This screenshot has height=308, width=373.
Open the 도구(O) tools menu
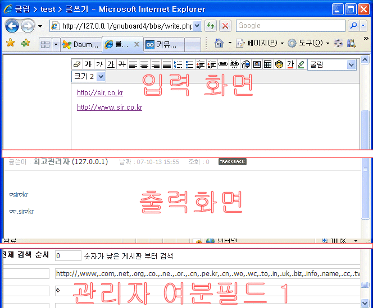pos(307,43)
